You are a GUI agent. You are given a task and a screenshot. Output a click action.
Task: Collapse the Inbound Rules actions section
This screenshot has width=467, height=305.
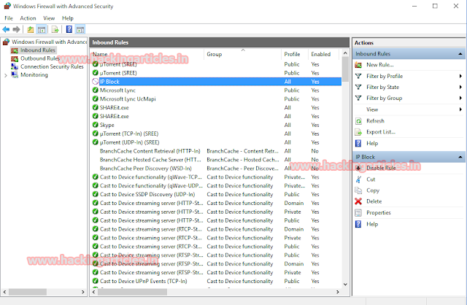460,54
